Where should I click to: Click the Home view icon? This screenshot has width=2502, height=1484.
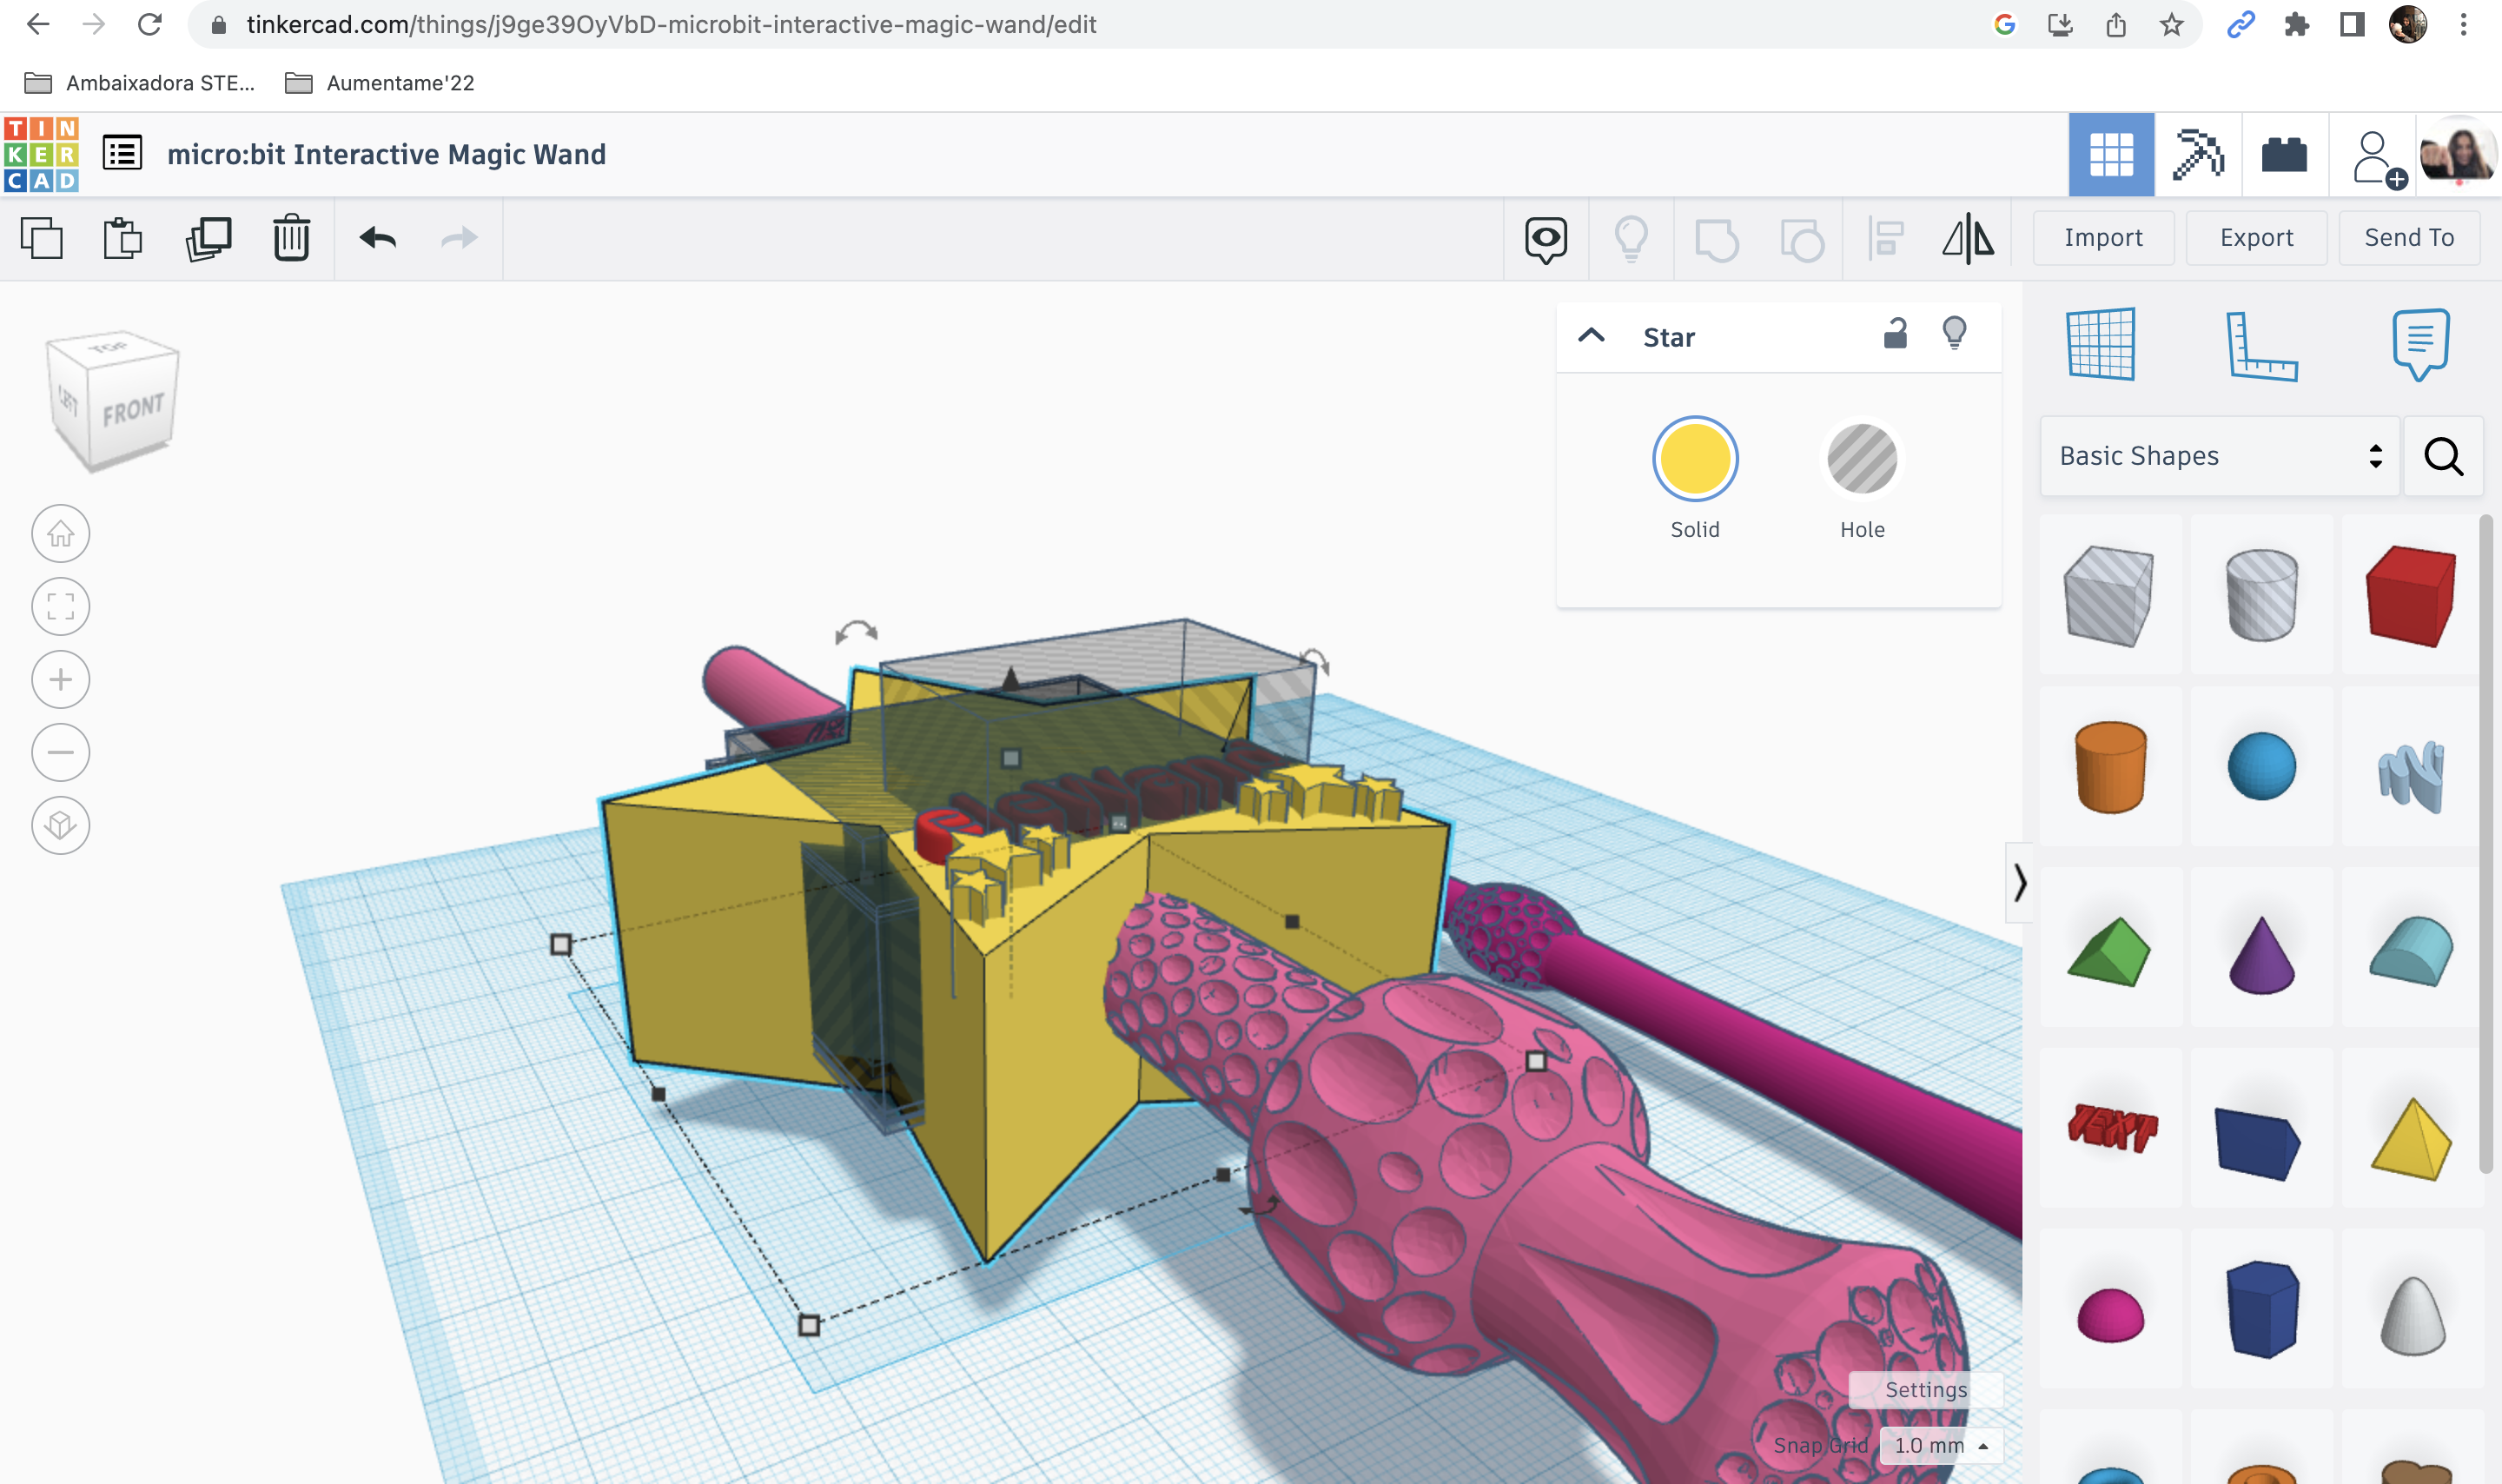coord(60,534)
